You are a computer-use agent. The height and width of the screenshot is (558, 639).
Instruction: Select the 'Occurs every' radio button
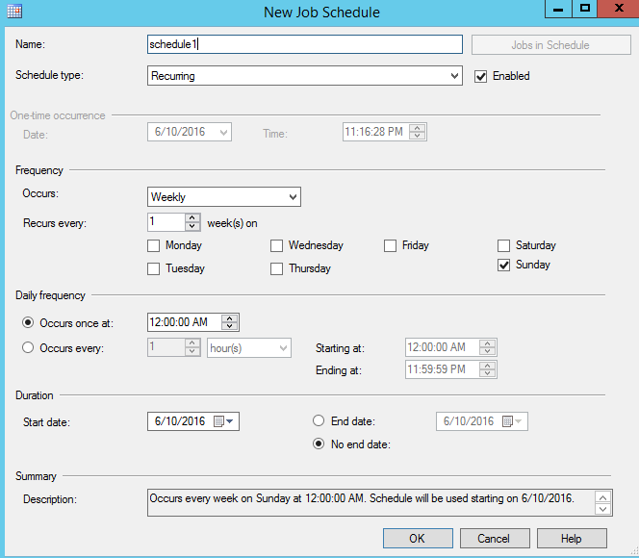(29, 348)
